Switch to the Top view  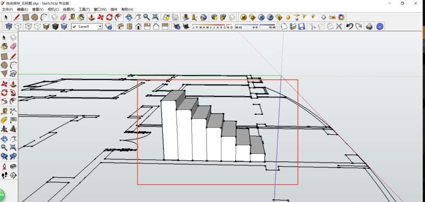(130, 26)
